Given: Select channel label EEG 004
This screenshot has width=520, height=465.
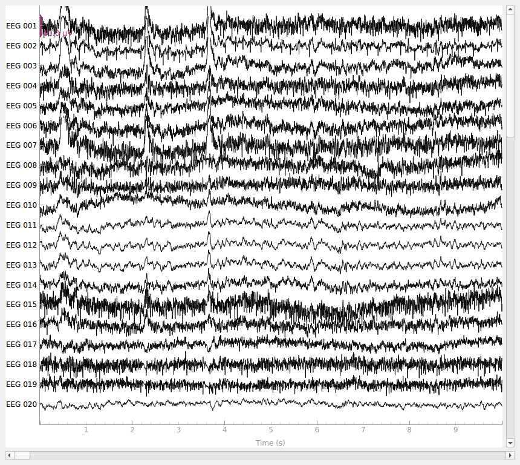Looking at the screenshot, I should coord(22,86).
